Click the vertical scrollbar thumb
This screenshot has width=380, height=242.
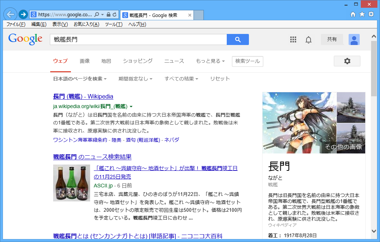click(374, 69)
